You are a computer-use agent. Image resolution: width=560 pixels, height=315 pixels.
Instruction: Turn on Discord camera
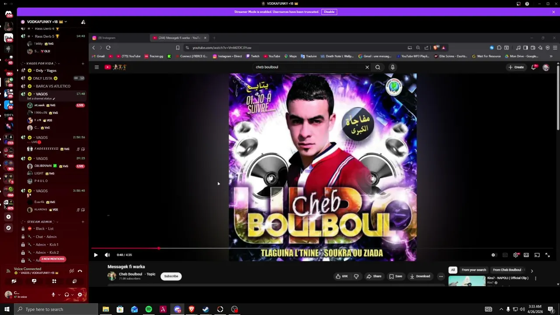(14, 281)
